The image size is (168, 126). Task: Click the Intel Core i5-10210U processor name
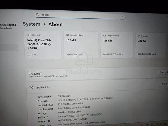click(x=39, y=44)
